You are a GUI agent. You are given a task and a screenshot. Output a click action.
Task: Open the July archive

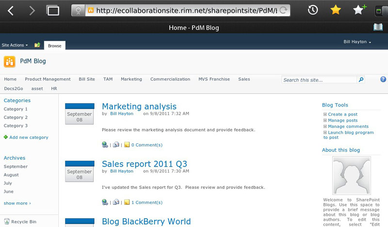(8, 183)
